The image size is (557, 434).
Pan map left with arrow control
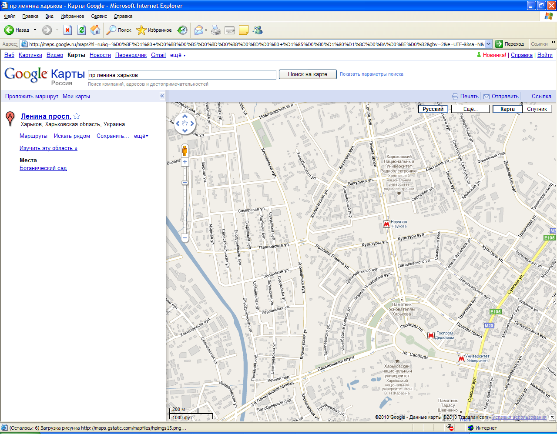coord(178,124)
